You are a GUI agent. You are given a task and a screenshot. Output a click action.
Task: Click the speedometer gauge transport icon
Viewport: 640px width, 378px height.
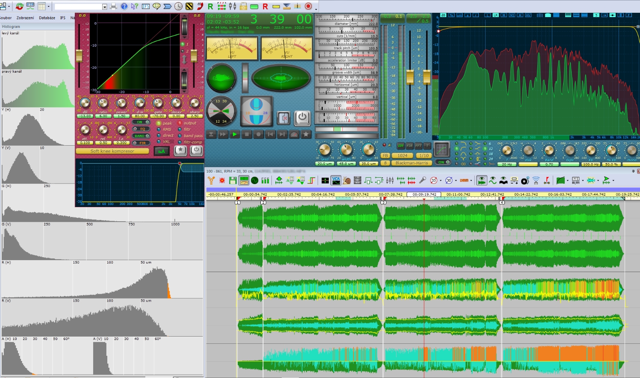[294, 135]
